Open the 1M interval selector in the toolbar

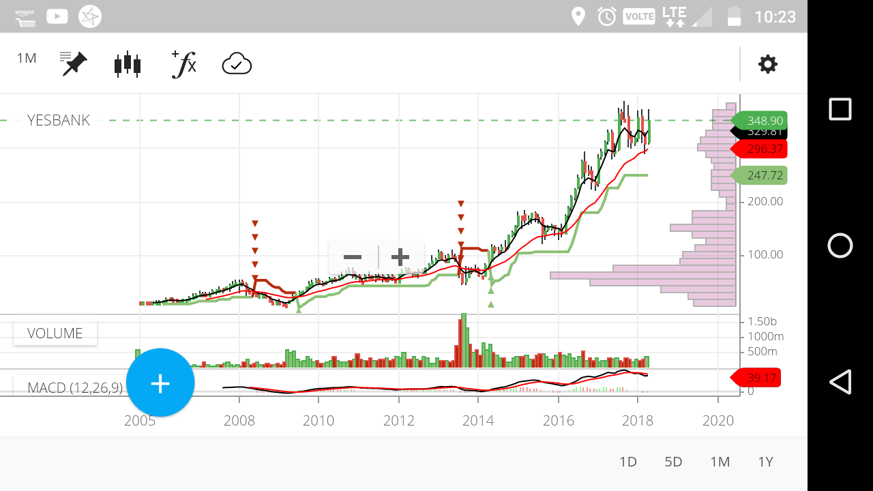tap(27, 59)
